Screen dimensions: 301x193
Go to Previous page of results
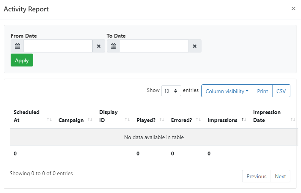tap(256, 176)
